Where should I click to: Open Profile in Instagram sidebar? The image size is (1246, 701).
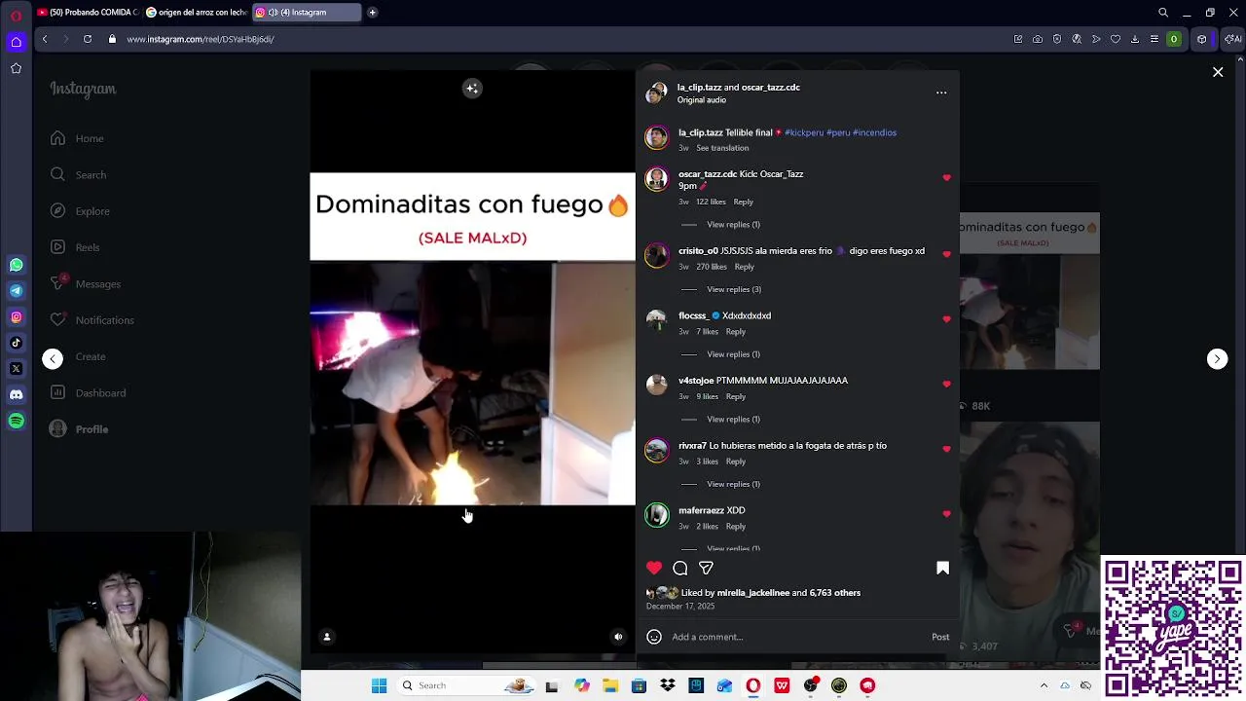pyautogui.click(x=79, y=429)
